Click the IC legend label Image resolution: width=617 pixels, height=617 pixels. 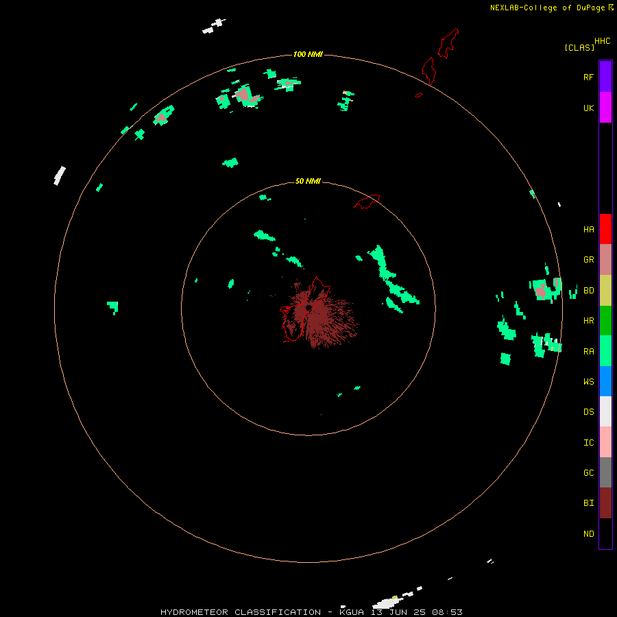coord(588,443)
